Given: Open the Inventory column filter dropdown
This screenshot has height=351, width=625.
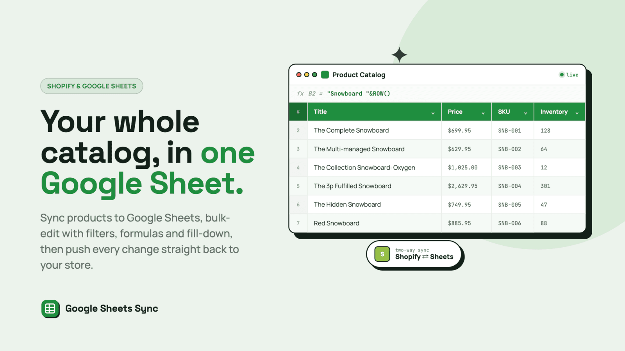Looking at the screenshot, I should point(577,113).
